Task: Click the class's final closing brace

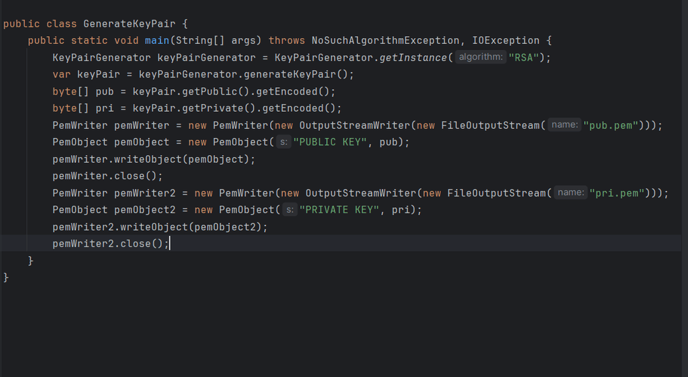Action: tap(6, 278)
